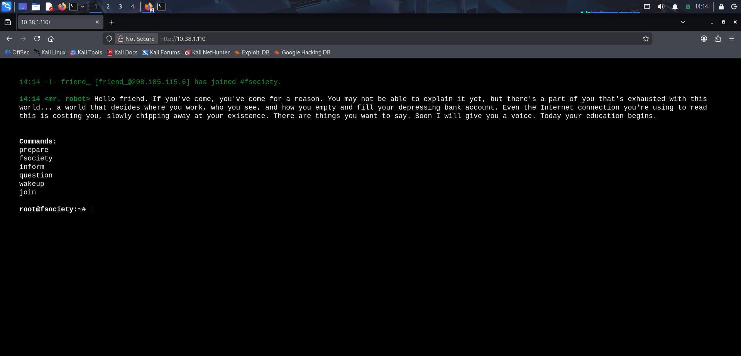Viewport: 741px width, 356px height.
Task: Open the browser extensions icon
Action: pos(718,39)
